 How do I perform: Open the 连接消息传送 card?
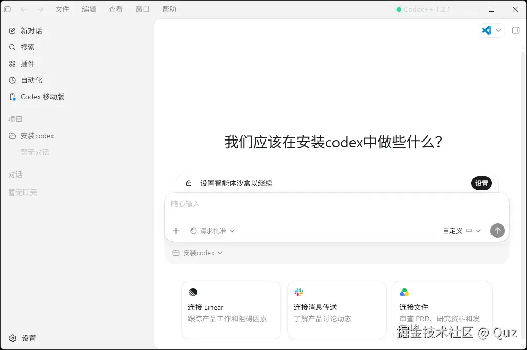click(x=337, y=310)
